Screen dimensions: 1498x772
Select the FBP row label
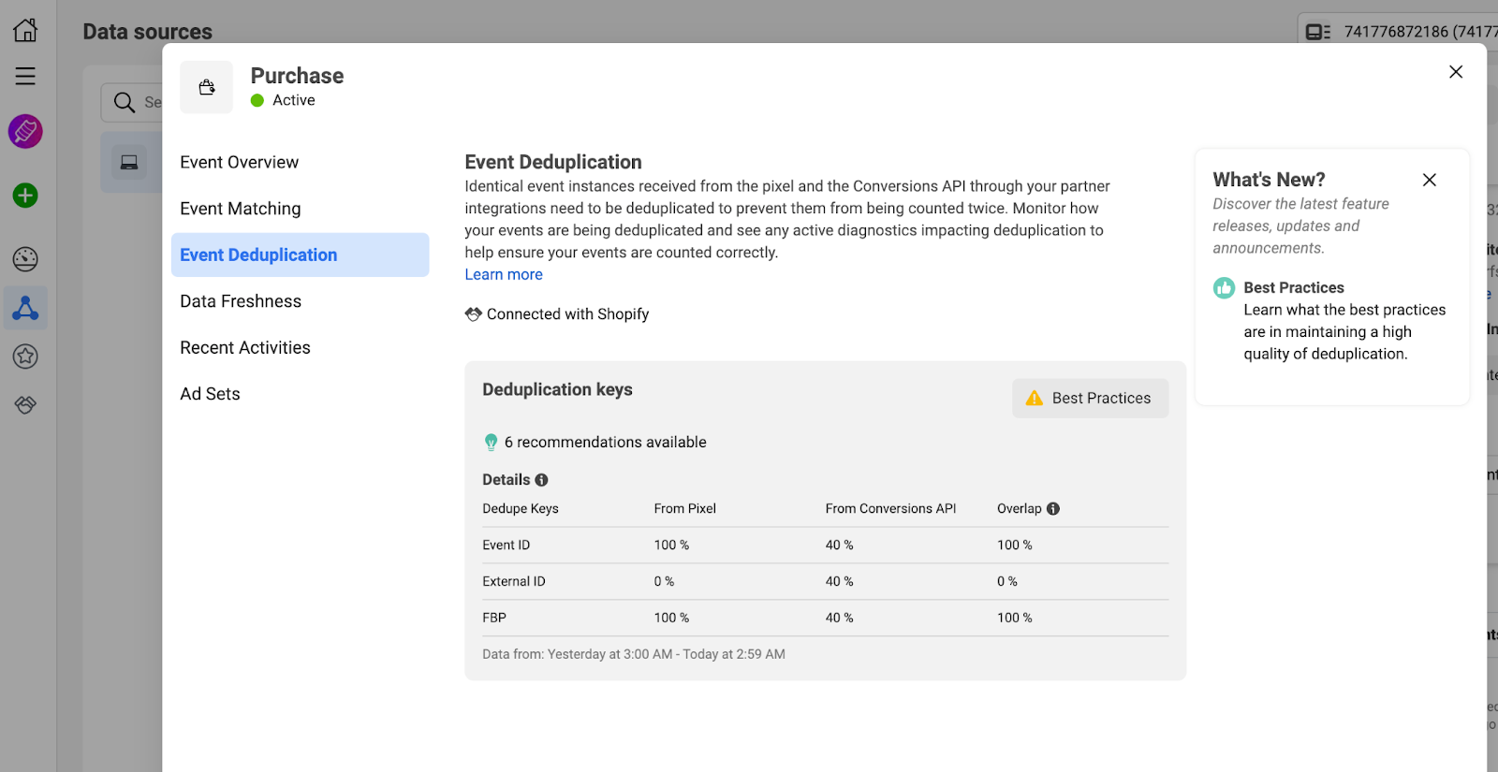(494, 618)
